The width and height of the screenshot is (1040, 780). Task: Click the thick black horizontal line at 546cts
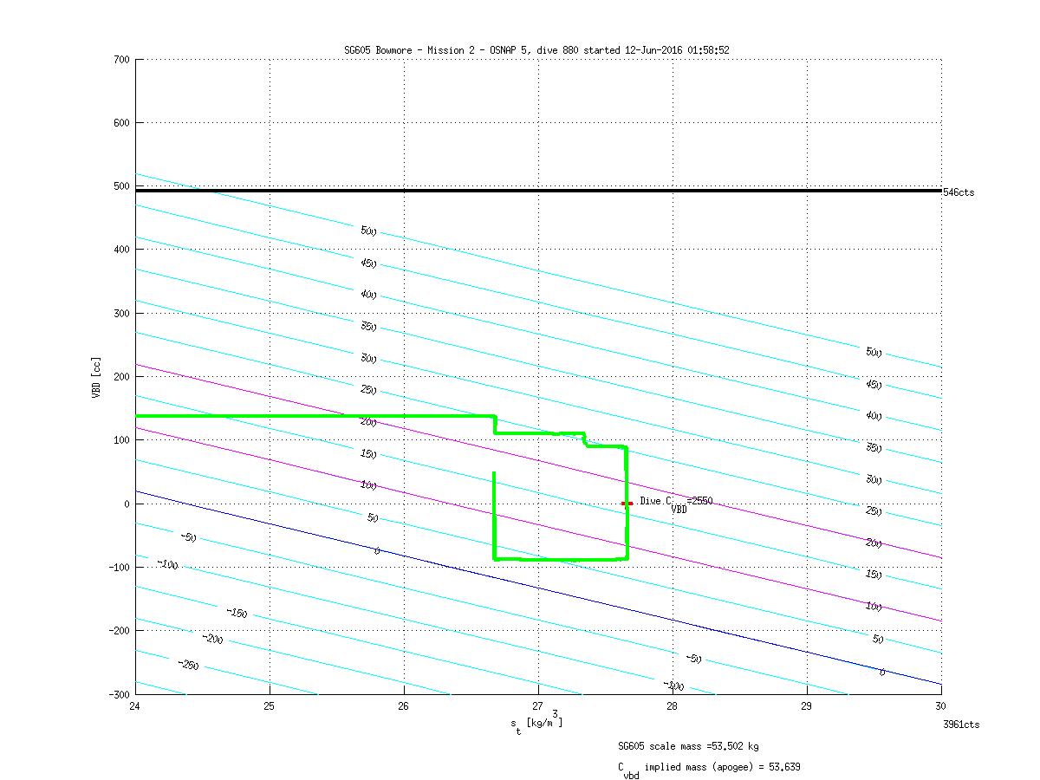pos(538,191)
